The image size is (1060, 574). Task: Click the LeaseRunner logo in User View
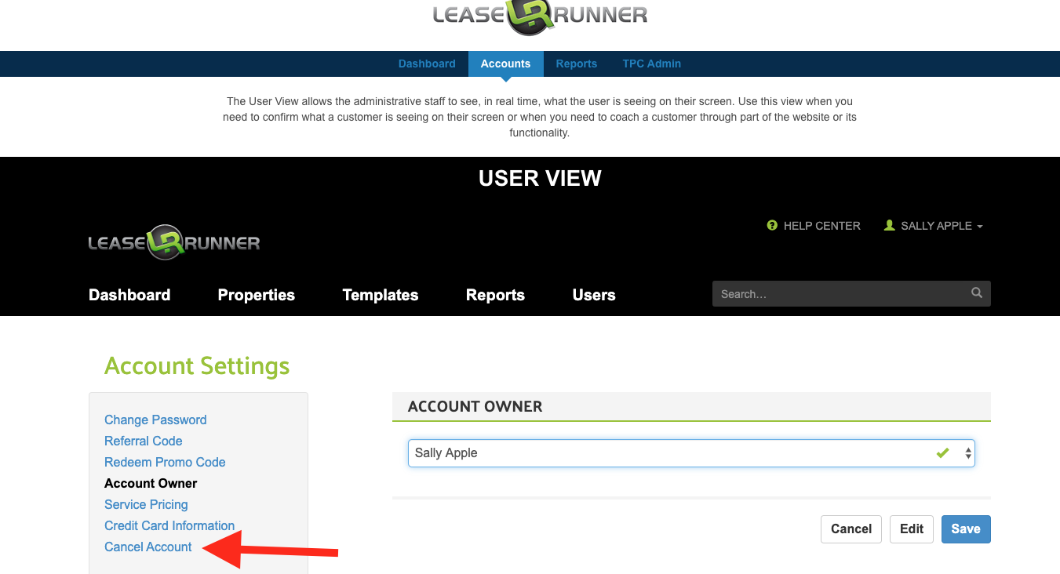click(x=174, y=242)
